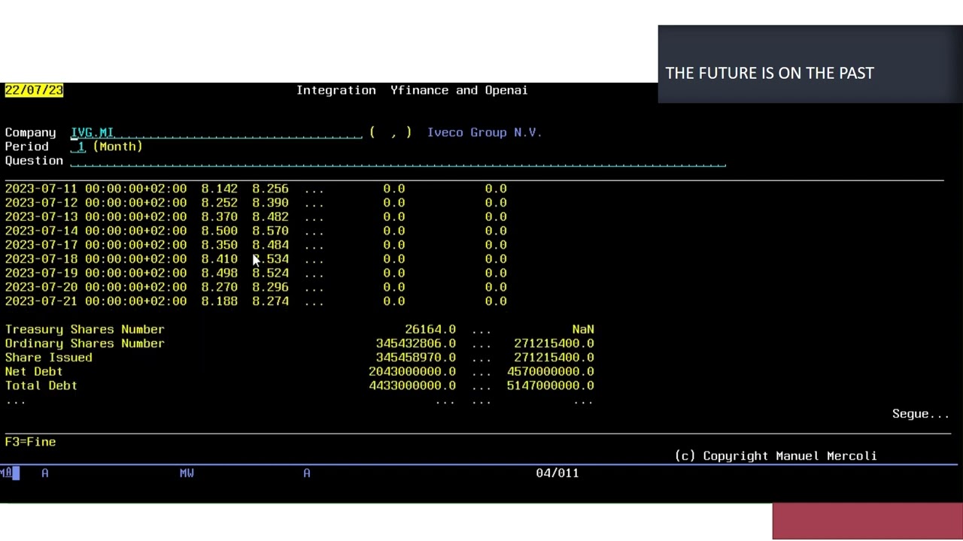The width and height of the screenshot is (963, 541).
Task: Click the Ordinary Shares Number label
Action: [84, 343]
